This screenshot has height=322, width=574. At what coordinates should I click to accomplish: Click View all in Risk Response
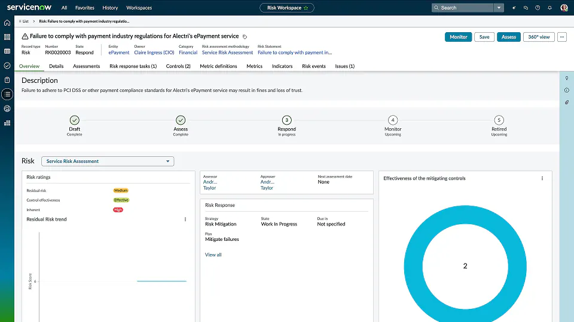(213, 255)
